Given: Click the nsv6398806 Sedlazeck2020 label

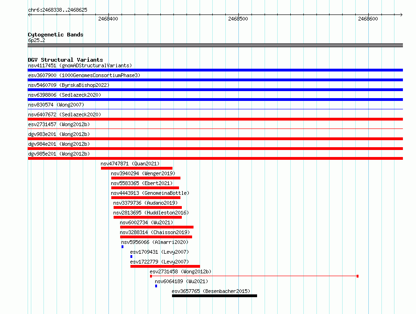Looking at the screenshot, I should click(65, 95).
